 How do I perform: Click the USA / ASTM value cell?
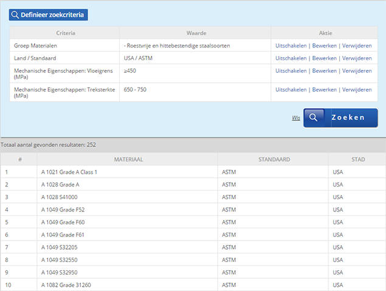[195, 58]
